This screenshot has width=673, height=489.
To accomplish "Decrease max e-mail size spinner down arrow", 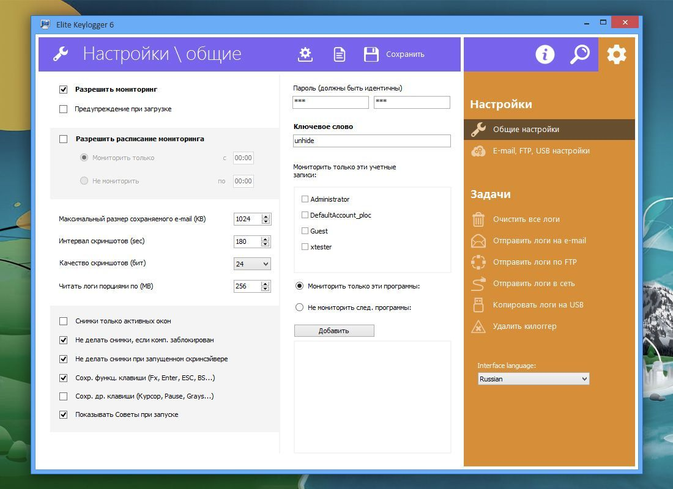I will coord(266,222).
